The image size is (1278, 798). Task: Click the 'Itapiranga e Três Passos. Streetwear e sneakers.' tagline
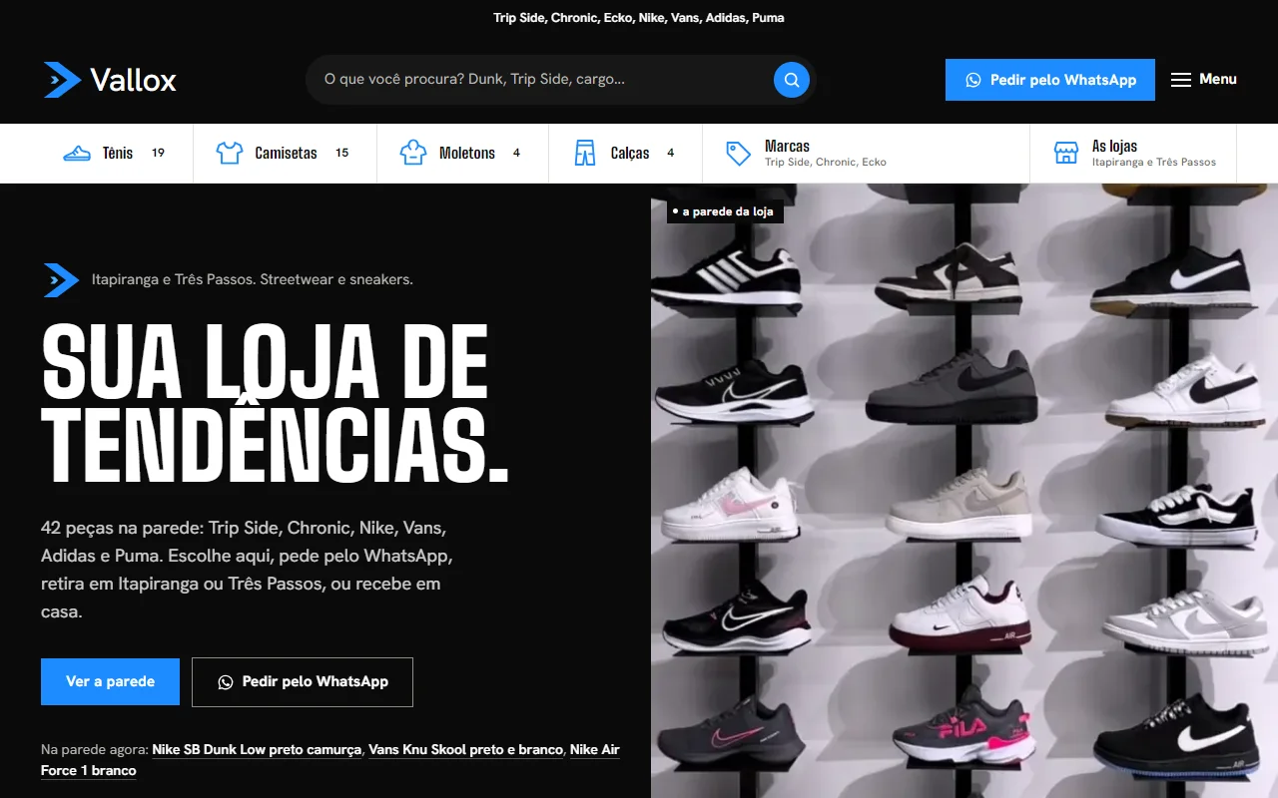(x=253, y=280)
